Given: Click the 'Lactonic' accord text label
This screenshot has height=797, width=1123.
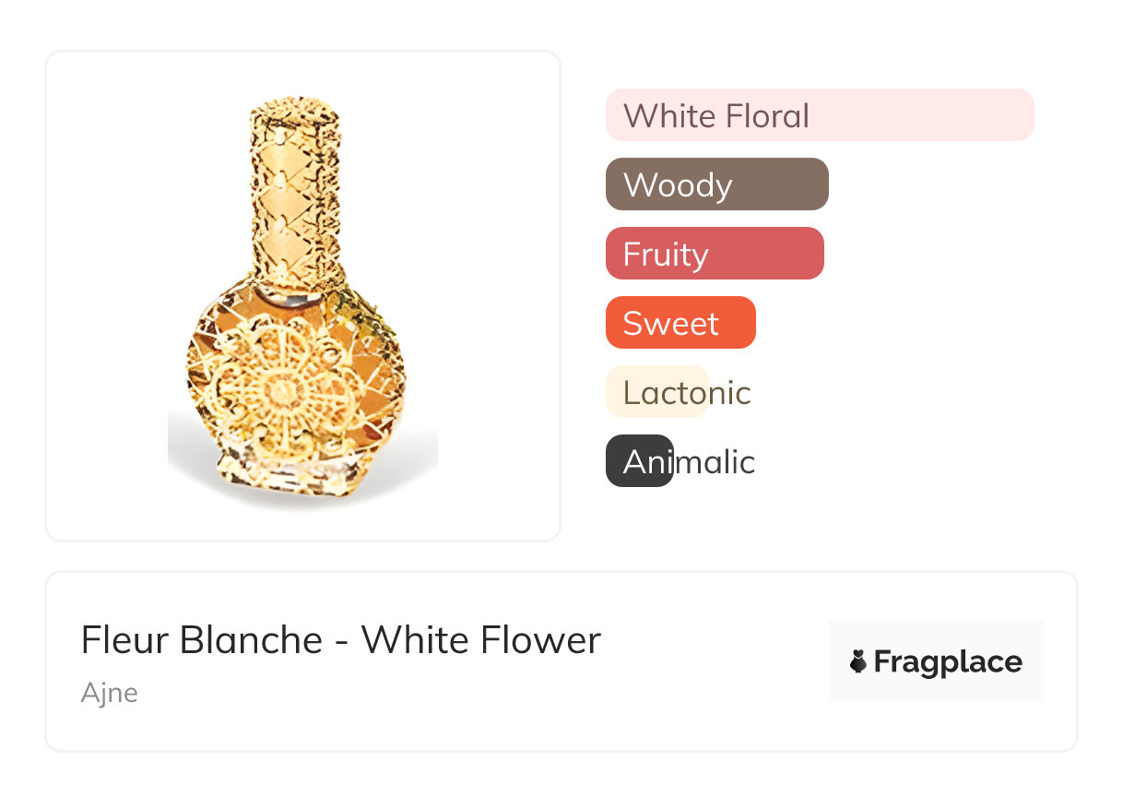Looking at the screenshot, I should click(687, 393).
